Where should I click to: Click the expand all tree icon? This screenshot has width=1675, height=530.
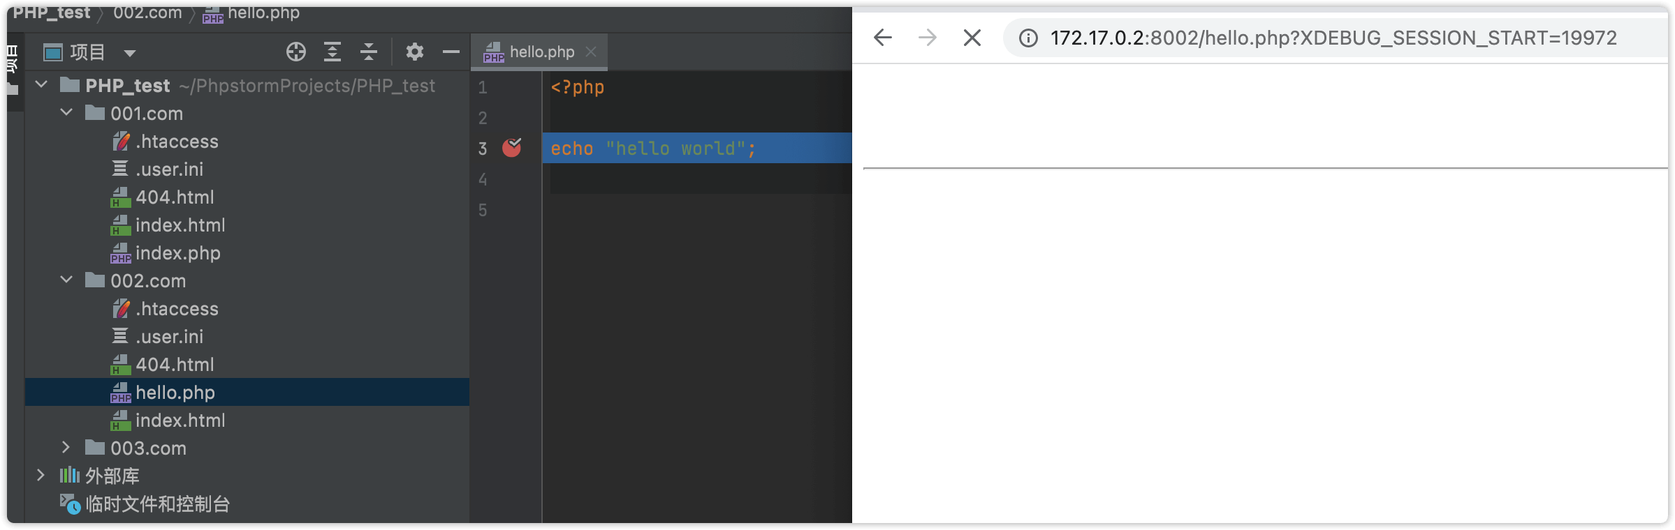coord(332,52)
